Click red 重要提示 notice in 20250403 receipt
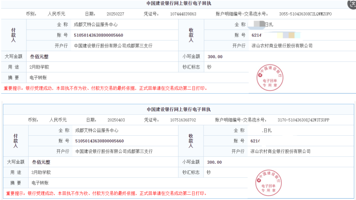This screenshot has width=356, height=200. point(107,194)
